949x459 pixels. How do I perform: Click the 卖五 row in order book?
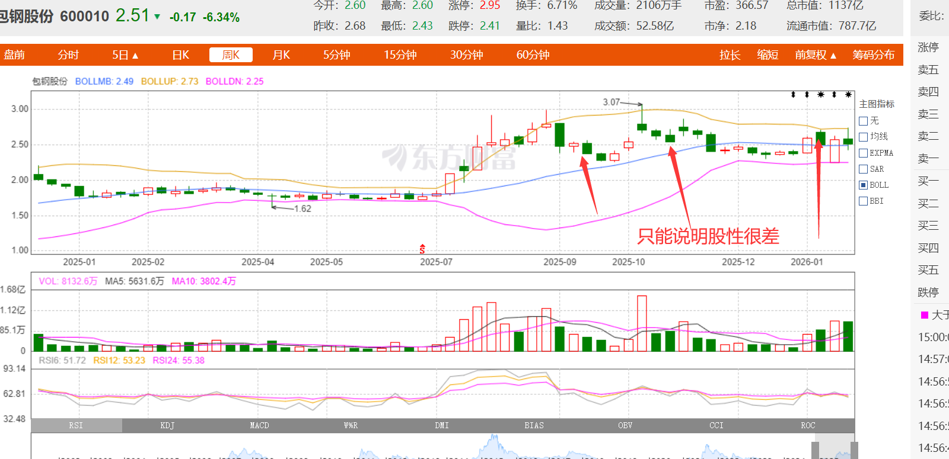[x=930, y=70]
